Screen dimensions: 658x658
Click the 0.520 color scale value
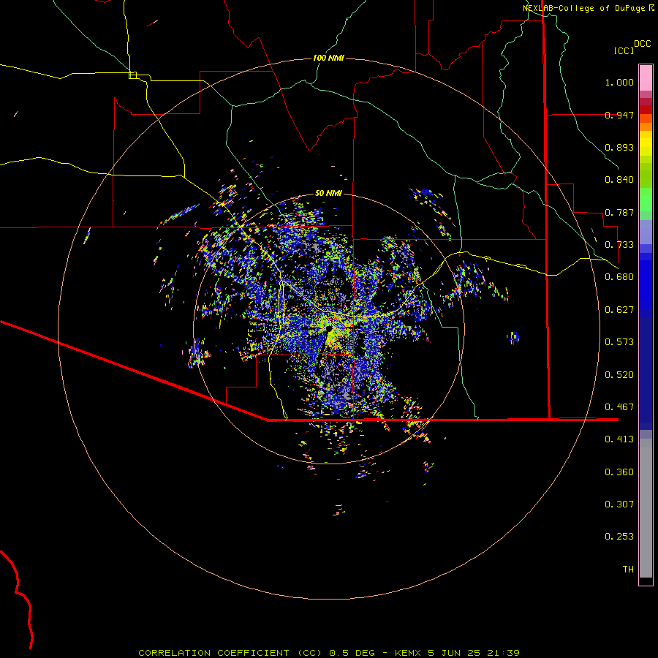pos(619,375)
